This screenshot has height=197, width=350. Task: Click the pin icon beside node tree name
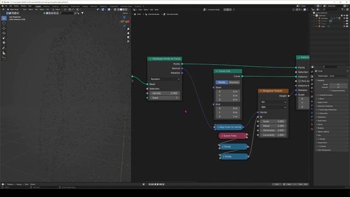[x=234, y=10]
